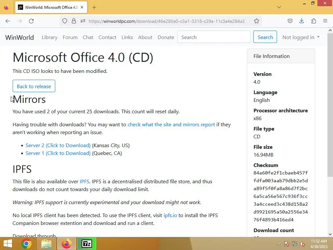Bookmark this page with the star
Viewport: 333px width, 250px height.
[257, 21]
